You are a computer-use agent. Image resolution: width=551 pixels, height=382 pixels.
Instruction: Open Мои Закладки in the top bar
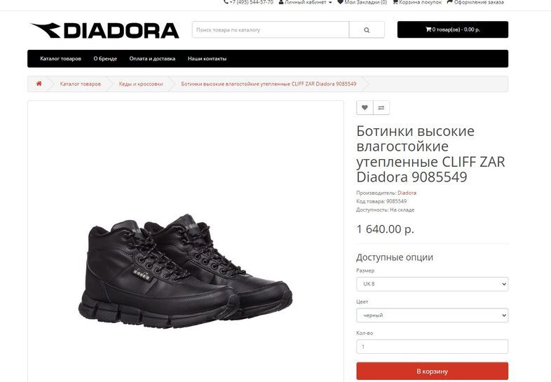(362, 2)
